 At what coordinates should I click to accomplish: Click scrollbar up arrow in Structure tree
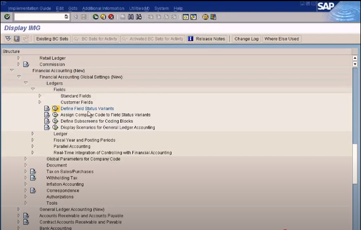click(355, 58)
